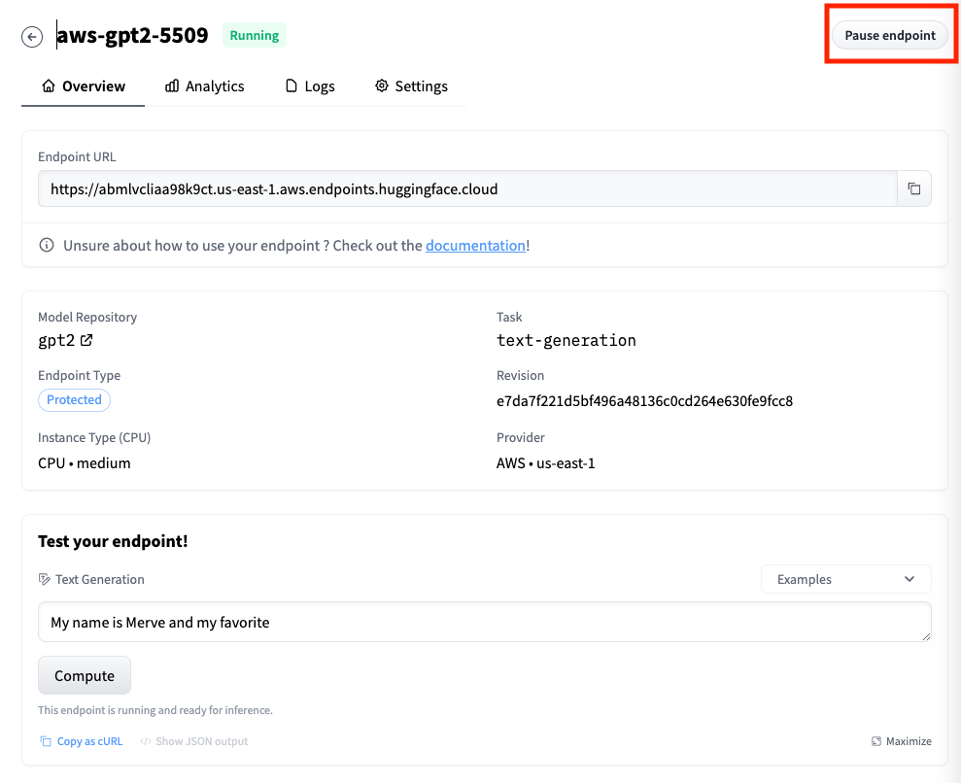Viewport: 961px width, 783px height.
Task: Maximize the test widget
Action: tap(902, 741)
